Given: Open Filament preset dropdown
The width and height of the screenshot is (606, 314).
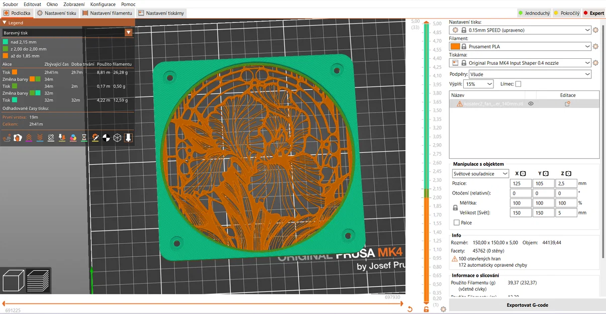Looking at the screenshot, I should click(520, 47).
